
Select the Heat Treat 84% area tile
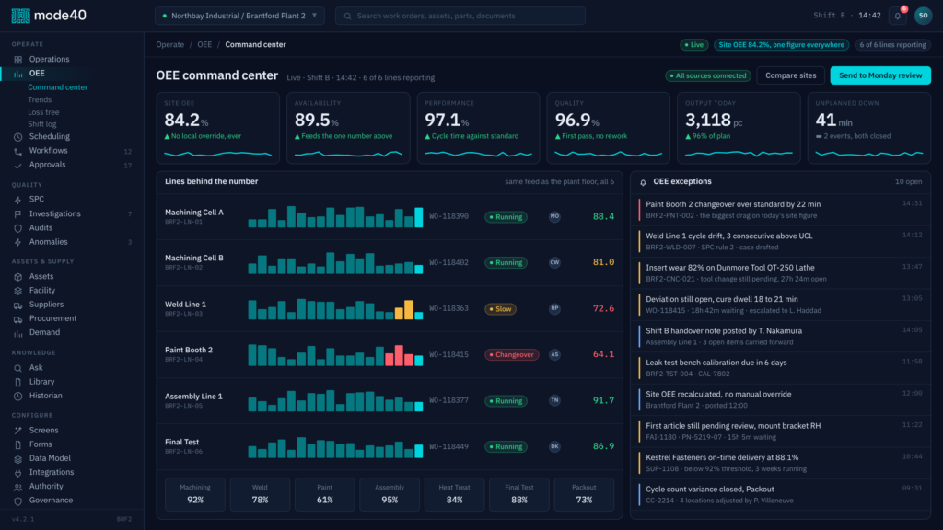[454, 494]
